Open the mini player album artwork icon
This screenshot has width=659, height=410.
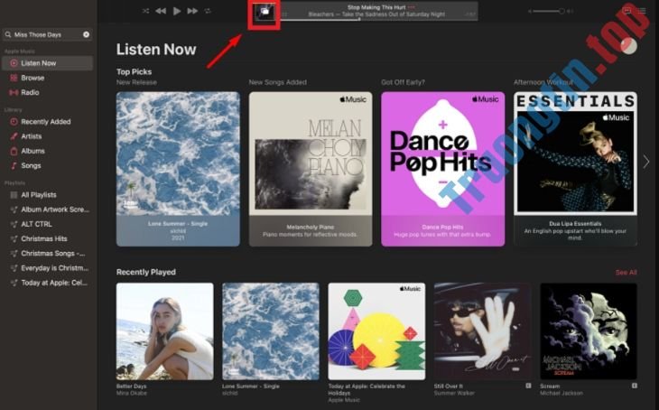coord(265,12)
